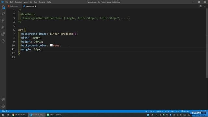
Task: Open the Terminal menu
Action: click(x=42, y=2)
